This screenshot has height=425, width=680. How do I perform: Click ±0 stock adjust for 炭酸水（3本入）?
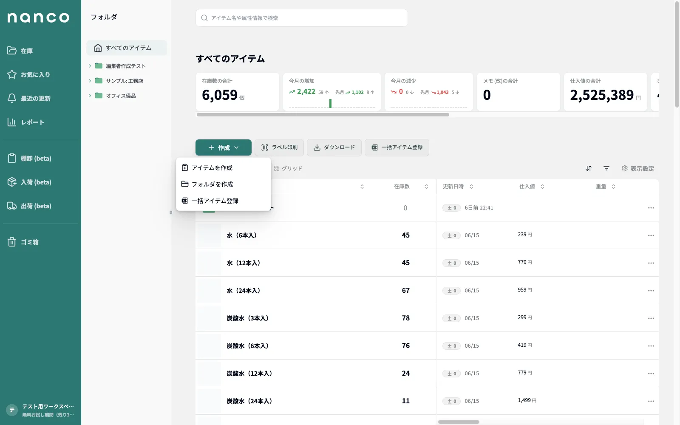click(x=451, y=318)
